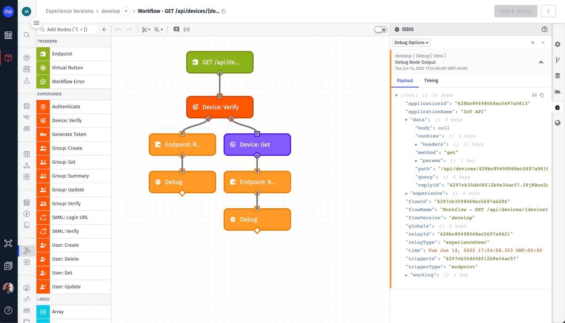
Task: Select the Group: Create node
Action: coord(74,148)
